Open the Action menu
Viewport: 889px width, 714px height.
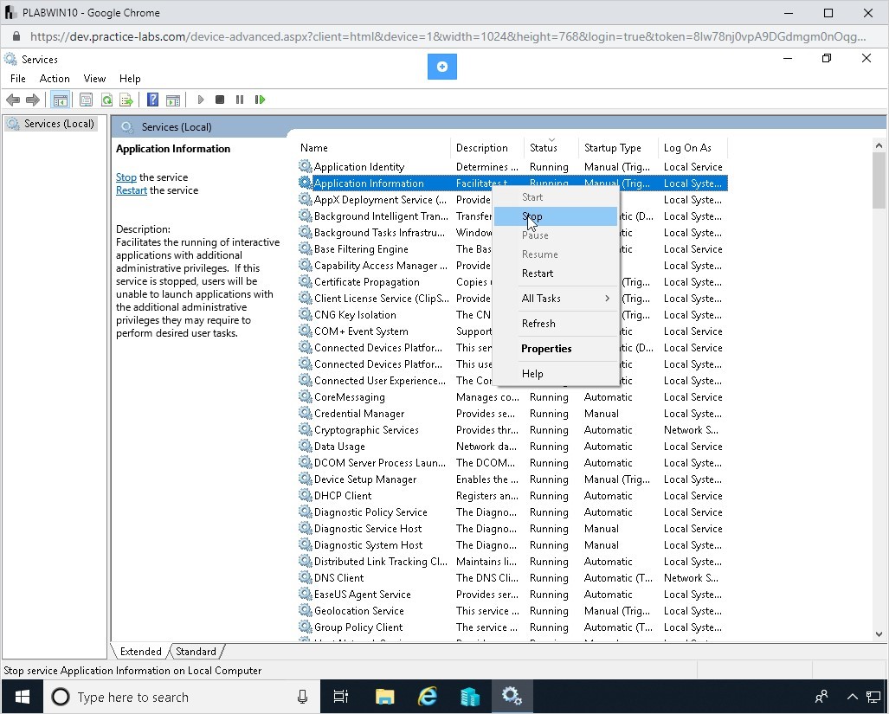pyautogui.click(x=55, y=79)
